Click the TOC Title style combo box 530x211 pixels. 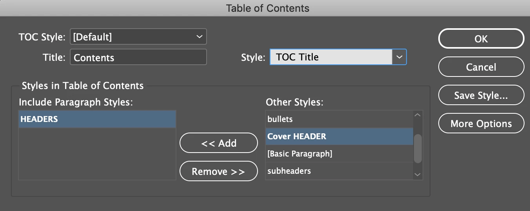331,57
